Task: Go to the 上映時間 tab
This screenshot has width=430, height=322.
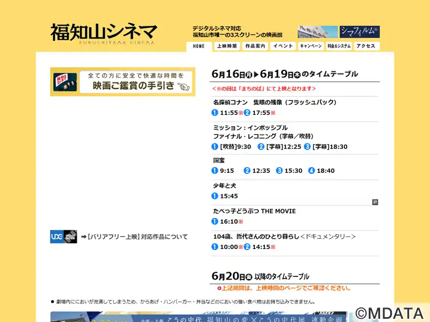Action: (227, 46)
